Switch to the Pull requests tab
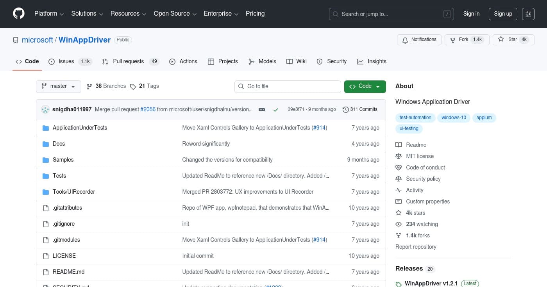 point(128,61)
